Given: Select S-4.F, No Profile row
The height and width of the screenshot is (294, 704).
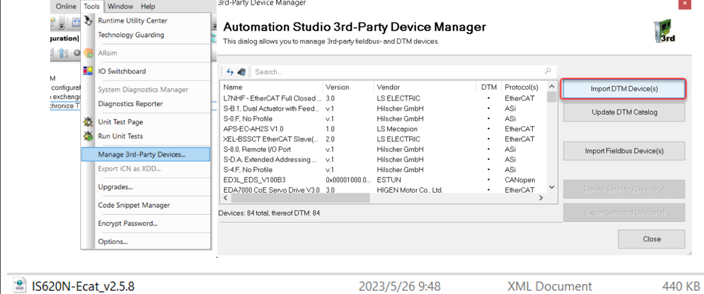Looking at the screenshot, I should [x=384, y=170].
